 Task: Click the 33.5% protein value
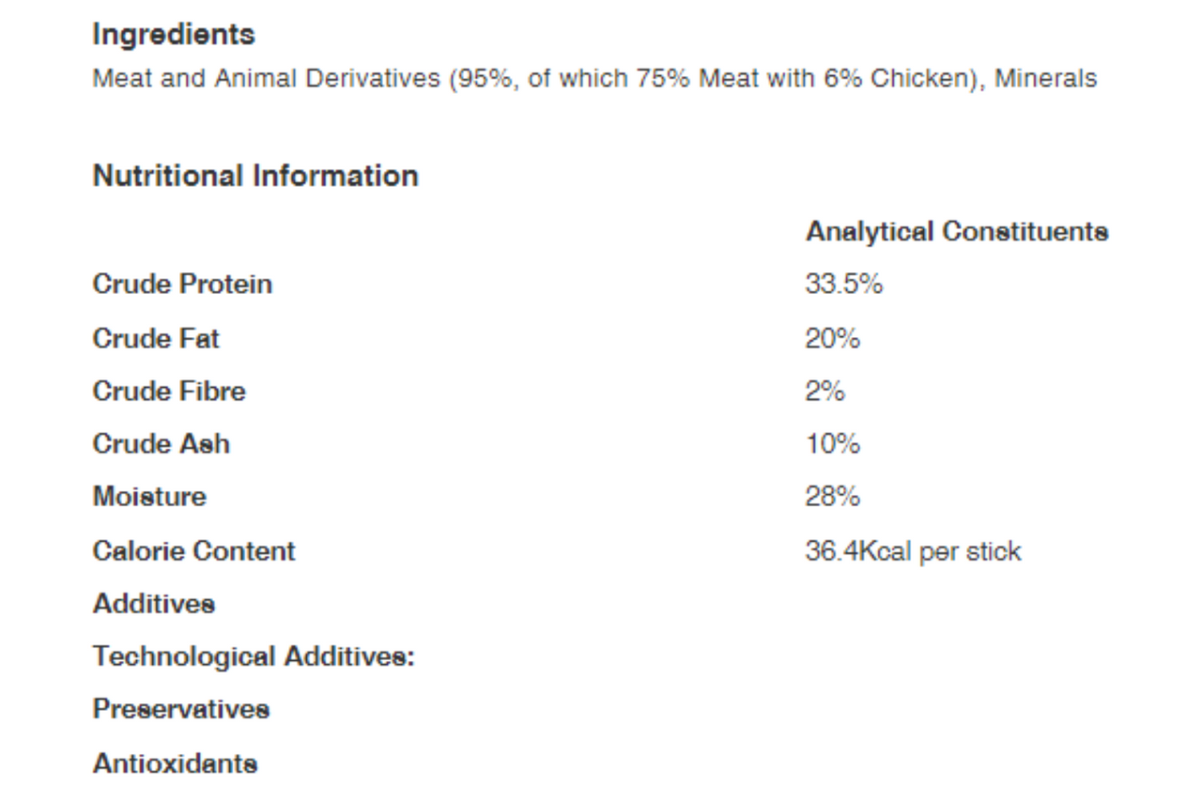pos(843,285)
